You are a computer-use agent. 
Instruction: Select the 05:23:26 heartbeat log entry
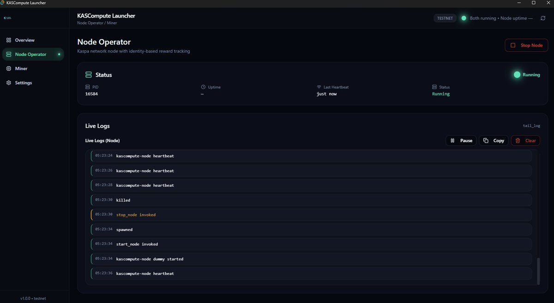pyautogui.click(x=311, y=171)
